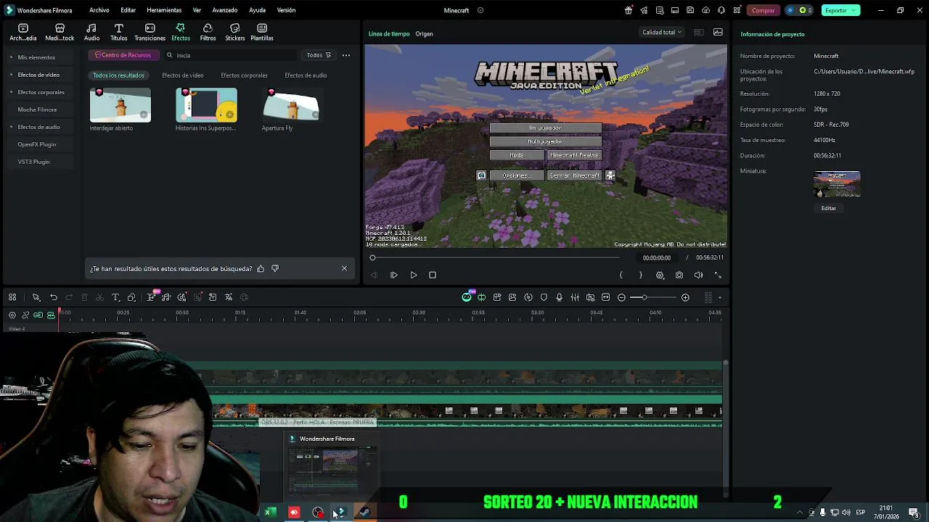Expand Efectos de audio in sidebar

11,127
